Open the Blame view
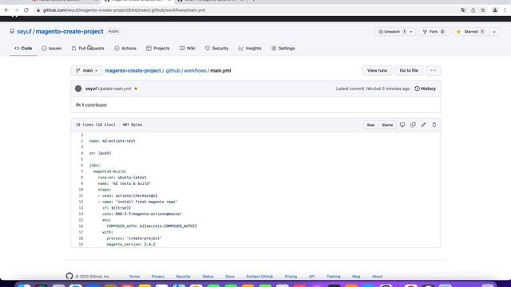This screenshot has width=511, height=287. click(x=387, y=125)
